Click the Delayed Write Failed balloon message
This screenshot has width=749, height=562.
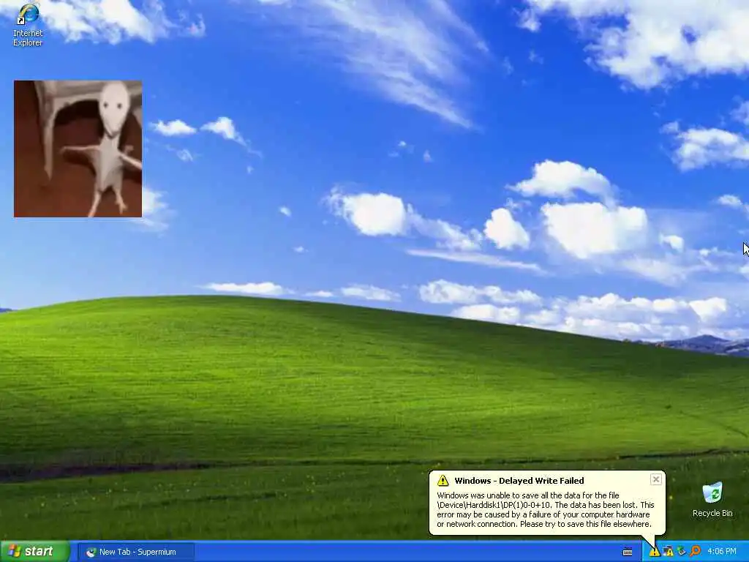[x=546, y=509]
